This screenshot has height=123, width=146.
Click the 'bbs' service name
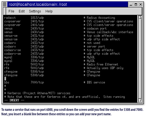7,82
